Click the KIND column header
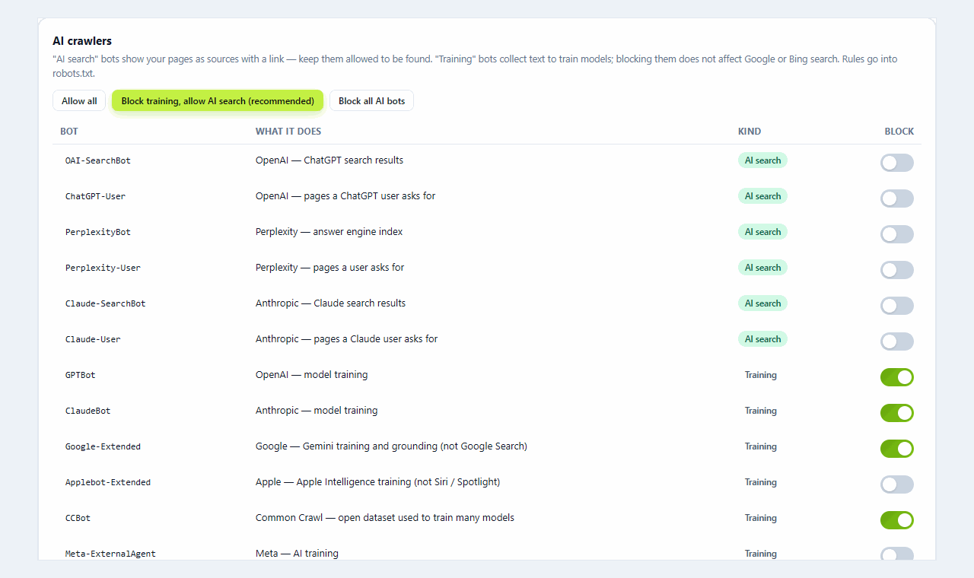The width and height of the screenshot is (974, 578). click(750, 132)
